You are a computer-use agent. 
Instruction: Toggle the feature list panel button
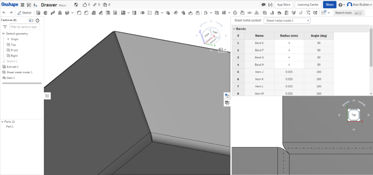pos(48,96)
